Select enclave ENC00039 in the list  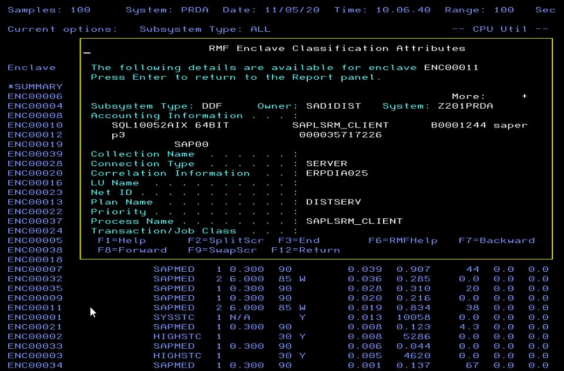35,154
